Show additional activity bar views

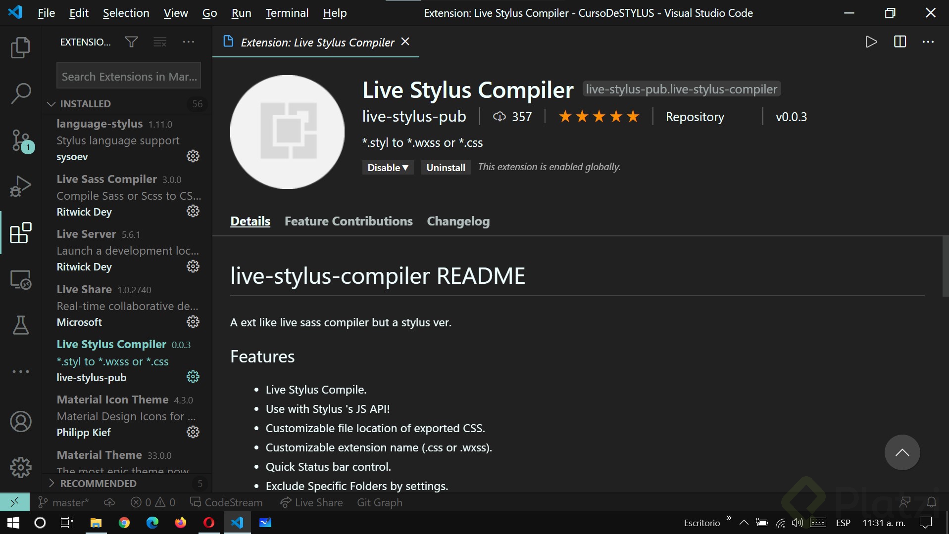click(x=20, y=371)
